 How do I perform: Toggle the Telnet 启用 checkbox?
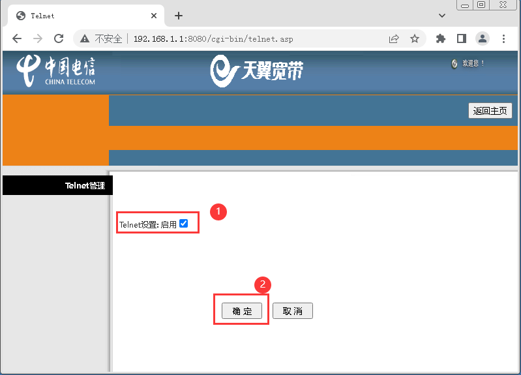(183, 224)
